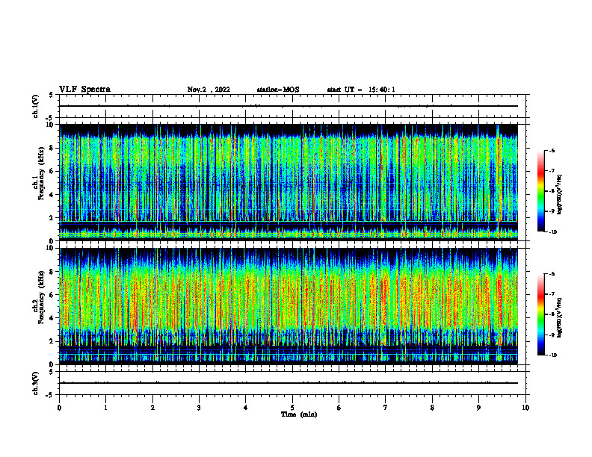
Task: Click the time axis tick label "3"
Action: [199, 408]
